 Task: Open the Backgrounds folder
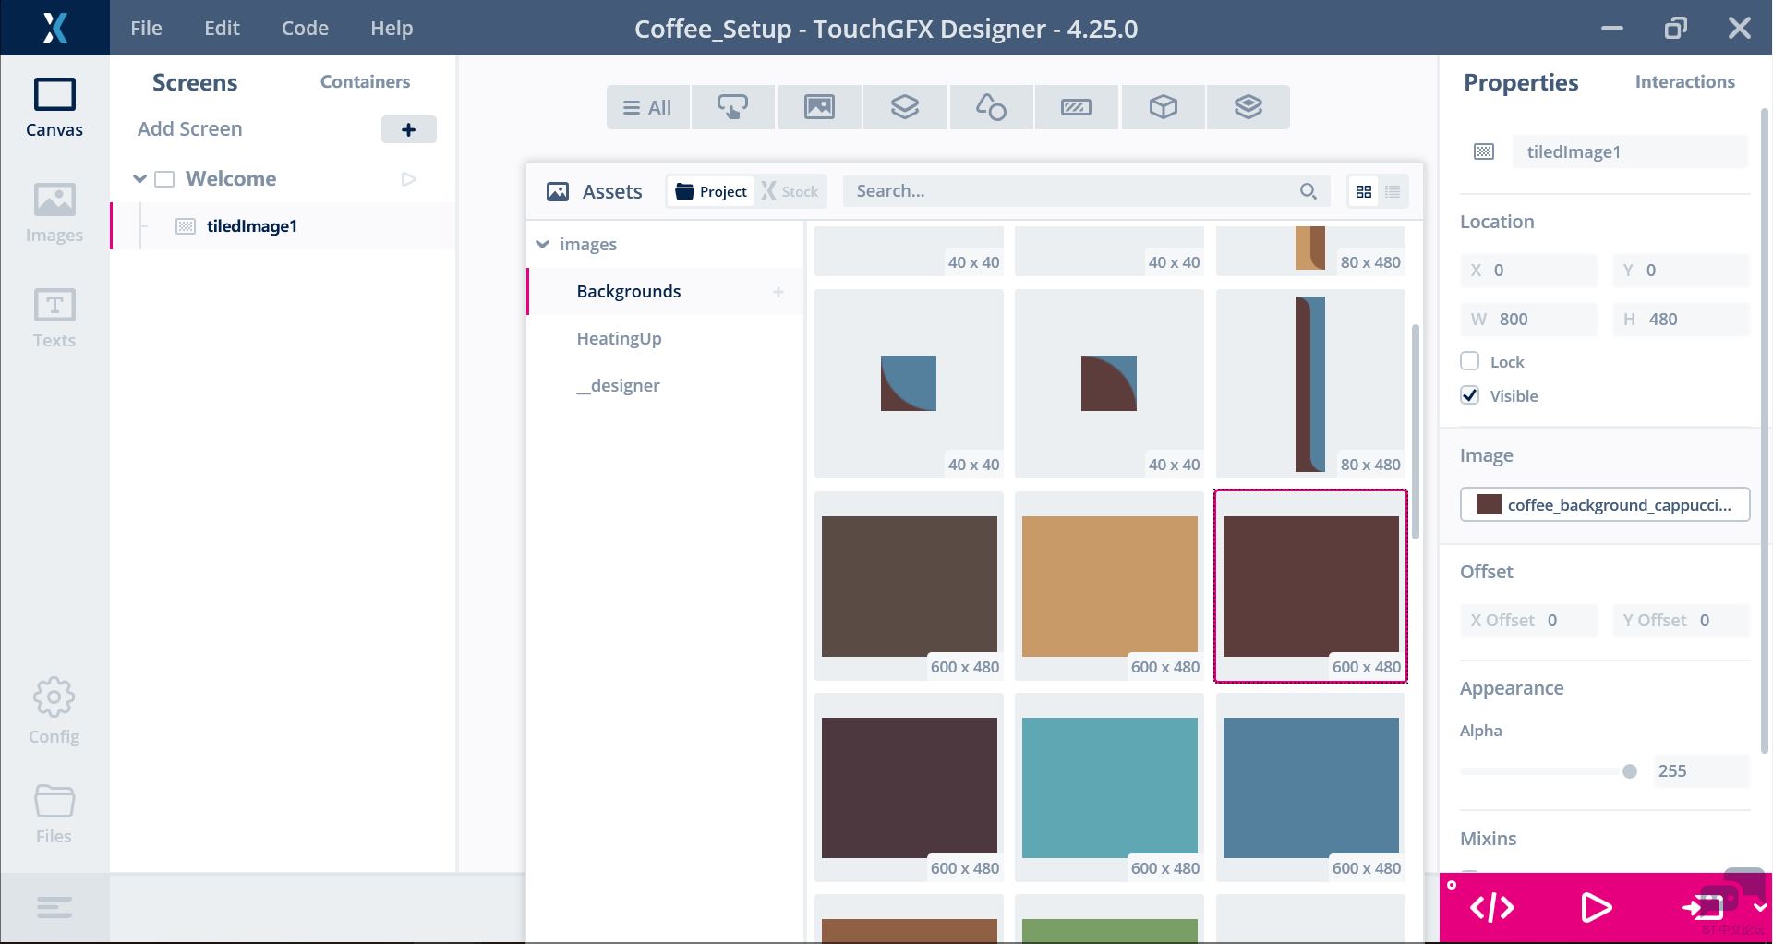pyautogui.click(x=664, y=292)
